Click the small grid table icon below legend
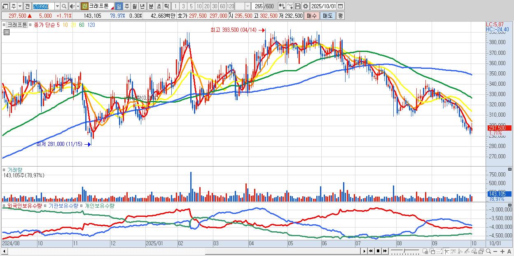 pyautogui.click(x=6, y=33)
